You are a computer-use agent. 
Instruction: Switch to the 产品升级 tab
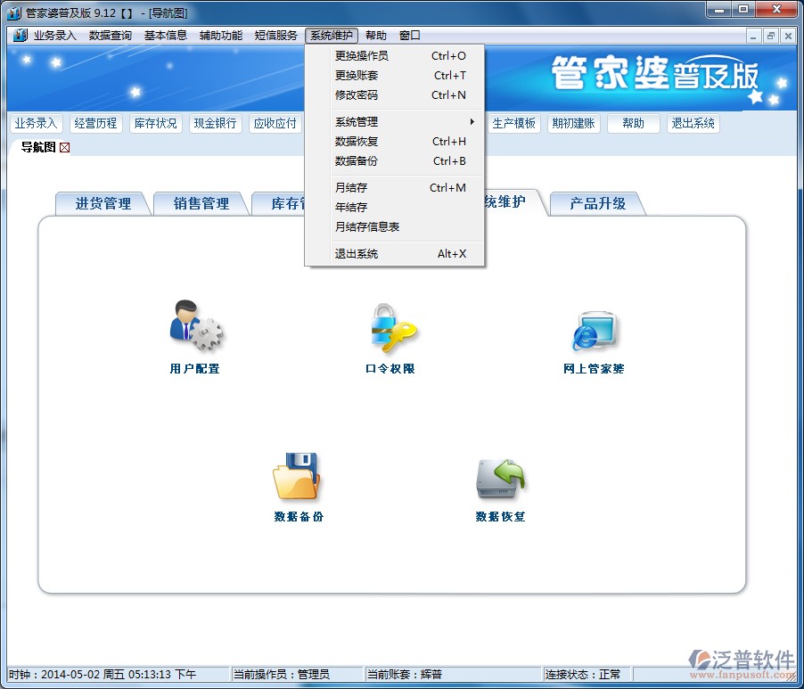coord(598,203)
